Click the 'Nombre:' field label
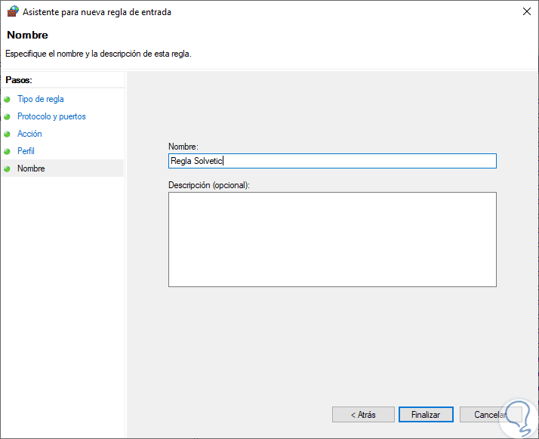The image size is (539, 439). (183, 146)
